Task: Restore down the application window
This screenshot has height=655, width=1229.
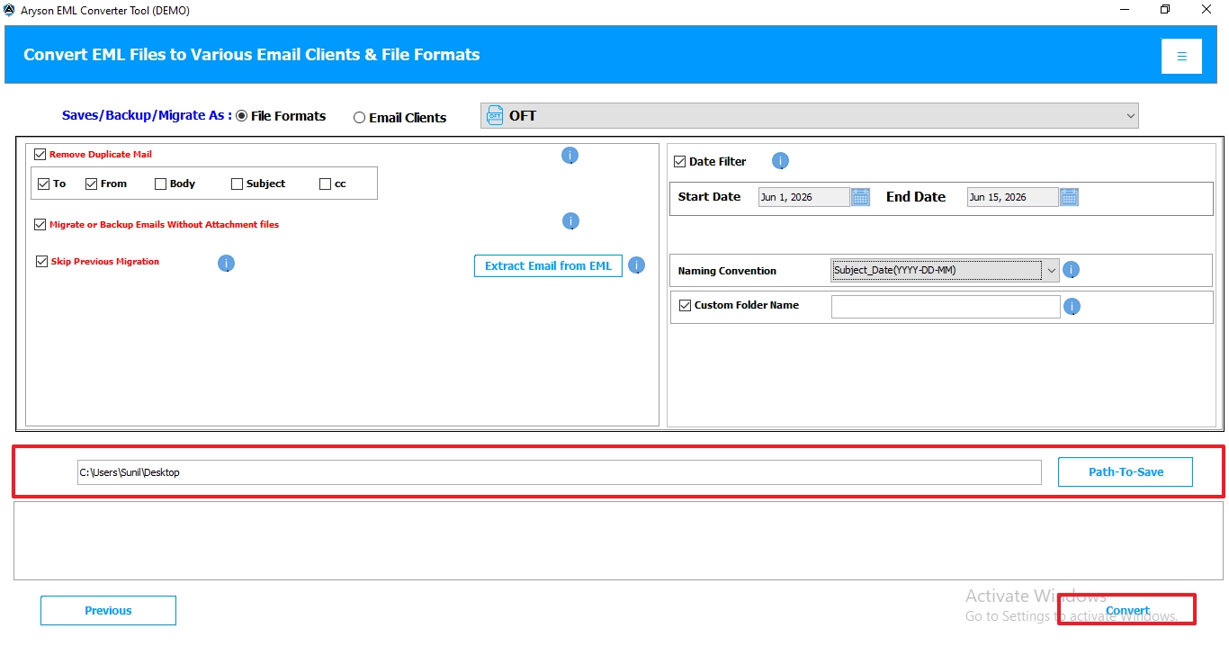Action: tap(1165, 10)
